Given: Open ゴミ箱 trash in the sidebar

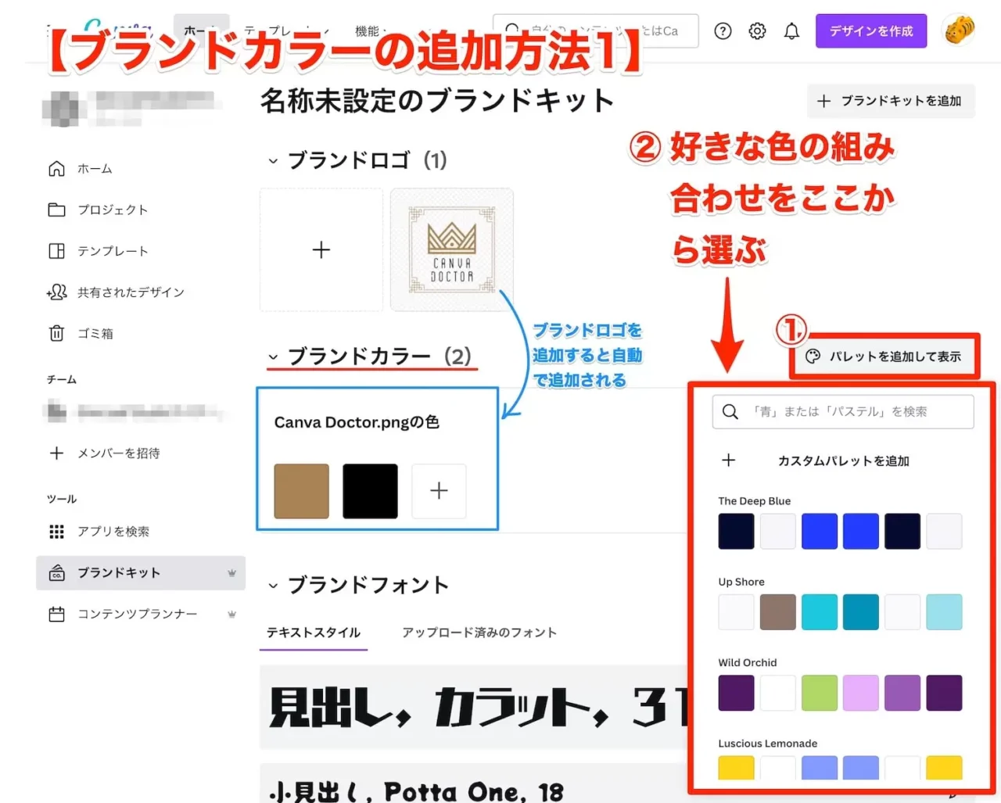Looking at the screenshot, I should pyautogui.click(x=81, y=333).
